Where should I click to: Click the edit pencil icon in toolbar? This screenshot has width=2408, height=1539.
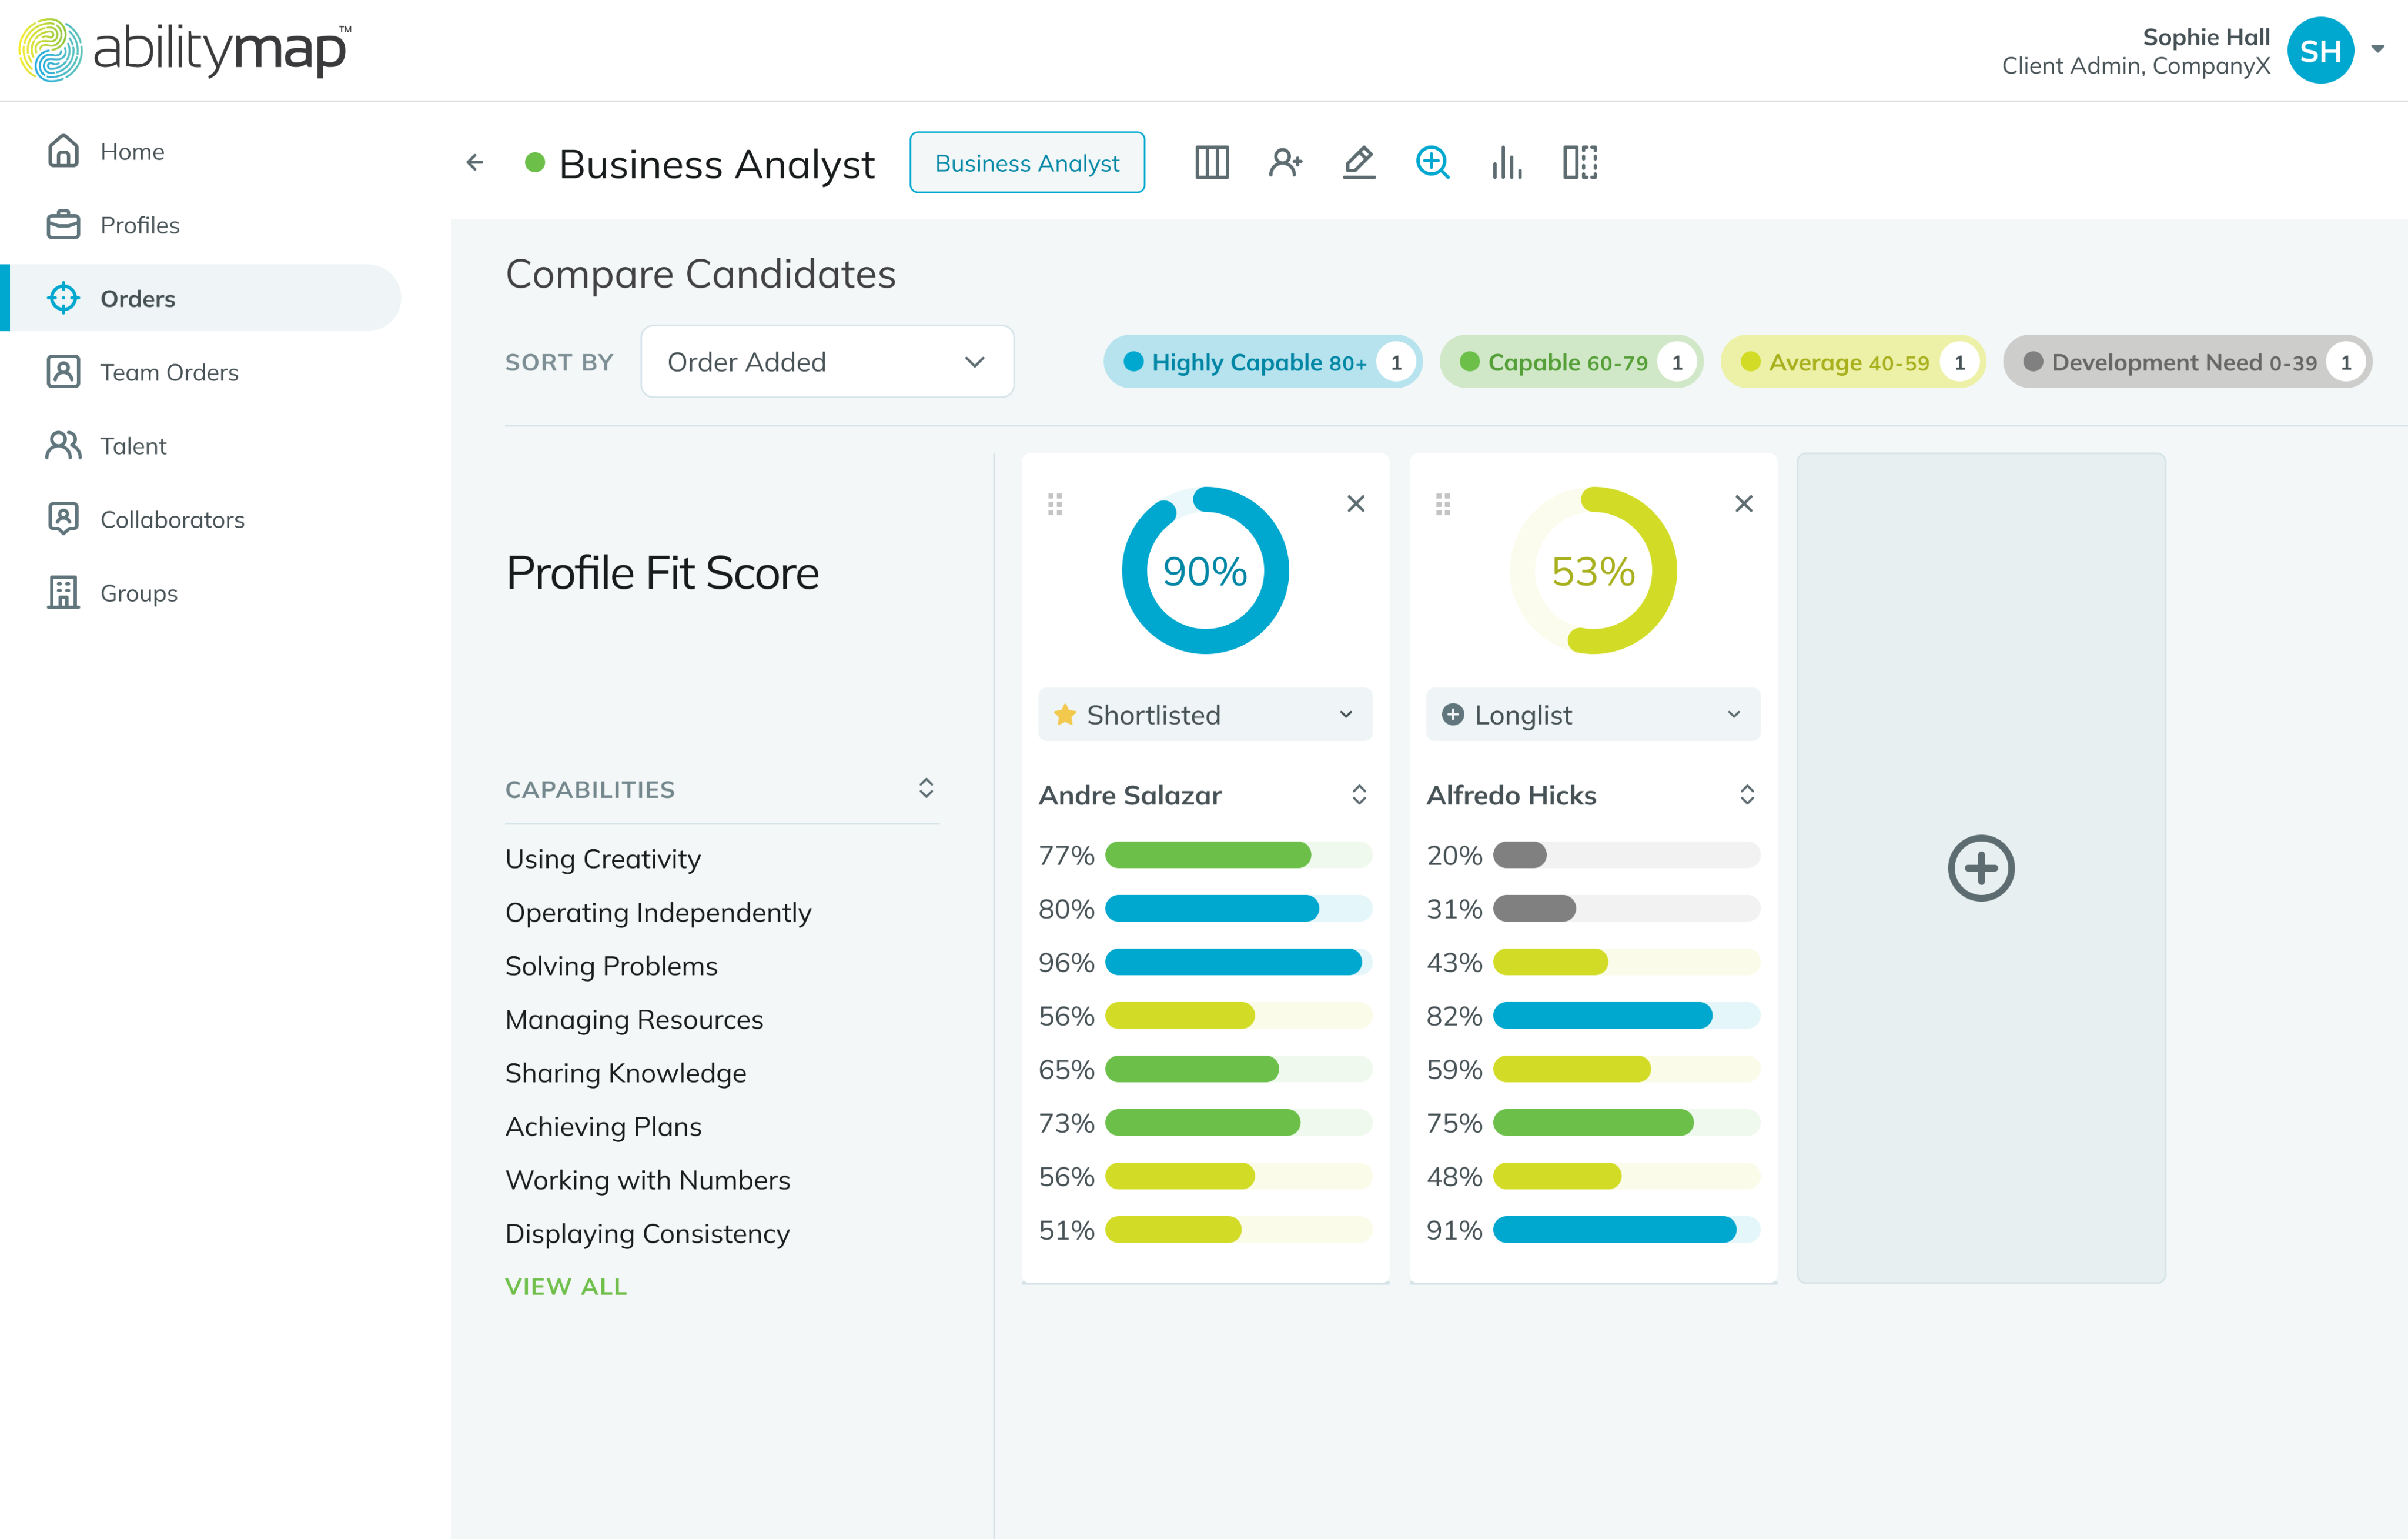tap(1358, 162)
